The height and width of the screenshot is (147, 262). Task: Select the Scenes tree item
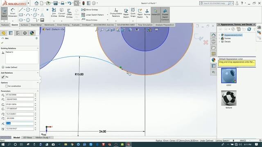(227, 38)
